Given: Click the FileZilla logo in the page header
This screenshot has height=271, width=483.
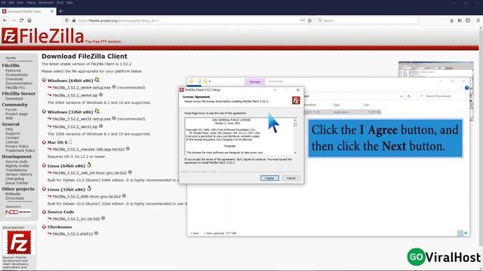Looking at the screenshot, I should [42, 36].
